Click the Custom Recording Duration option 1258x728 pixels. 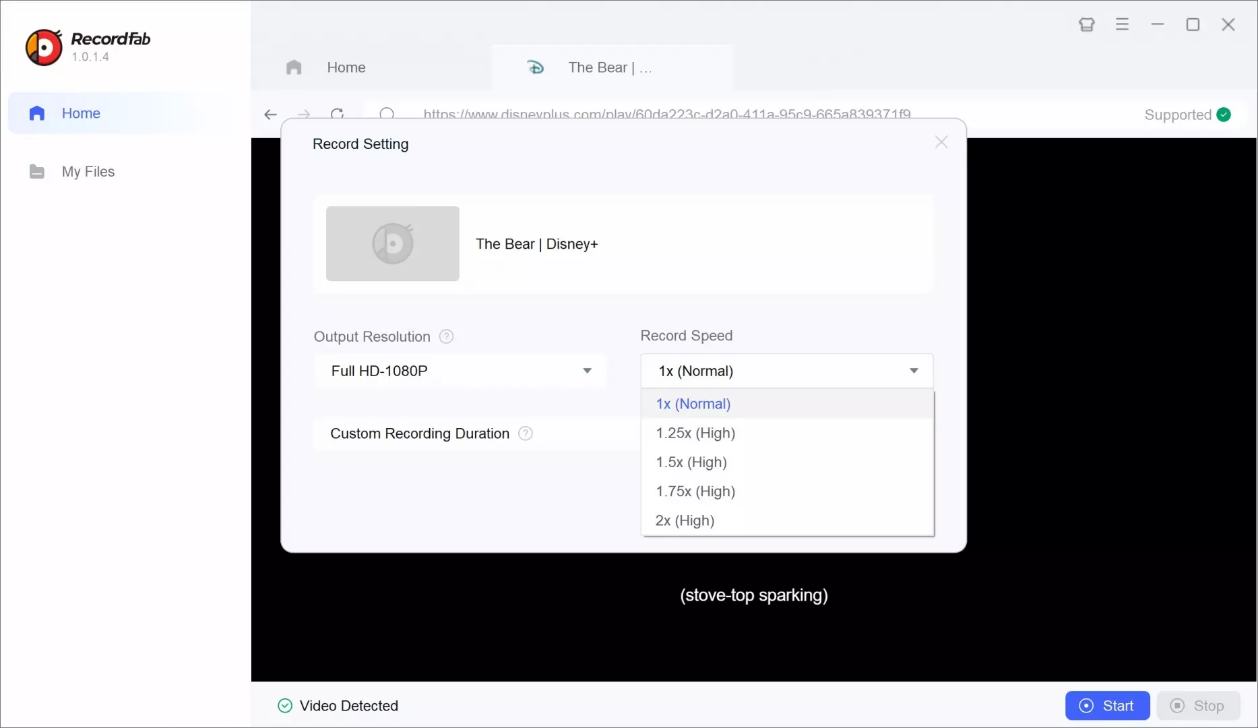pyautogui.click(x=420, y=433)
